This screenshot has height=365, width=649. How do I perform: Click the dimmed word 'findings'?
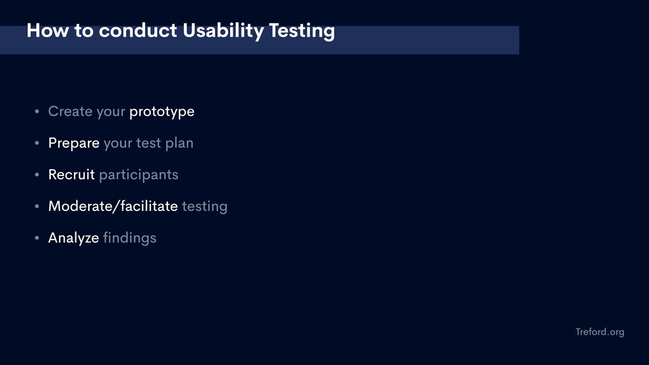pyautogui.click(x=129, y=238)
